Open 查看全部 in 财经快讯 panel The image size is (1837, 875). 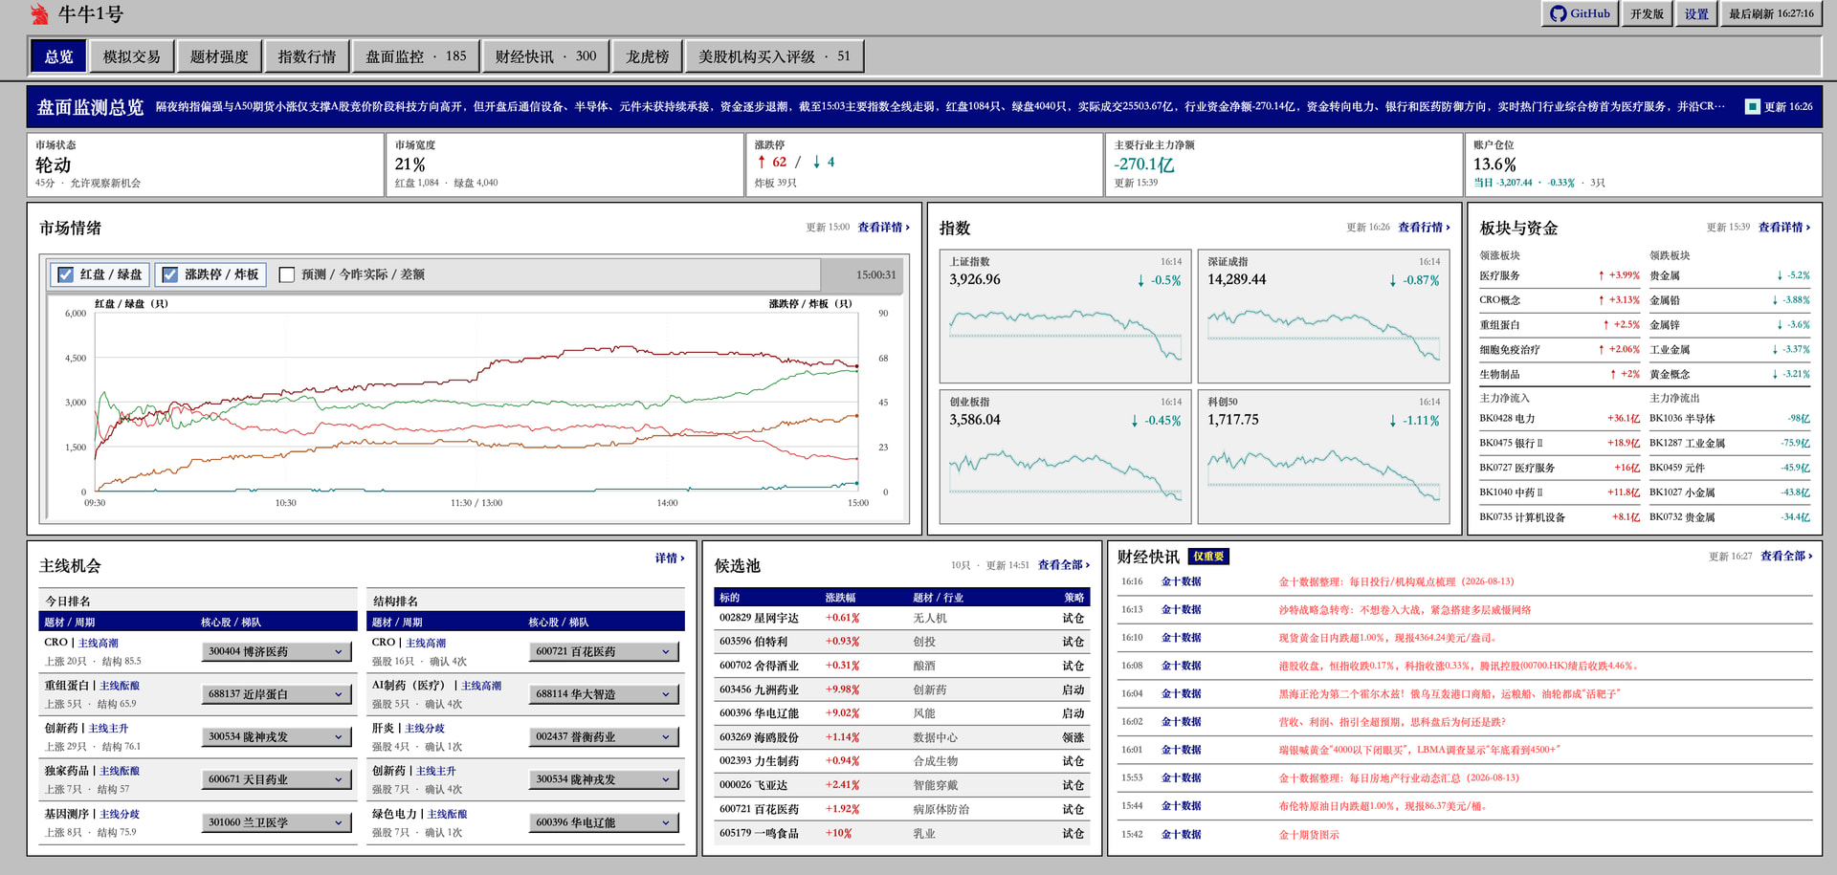[1786, 556]
